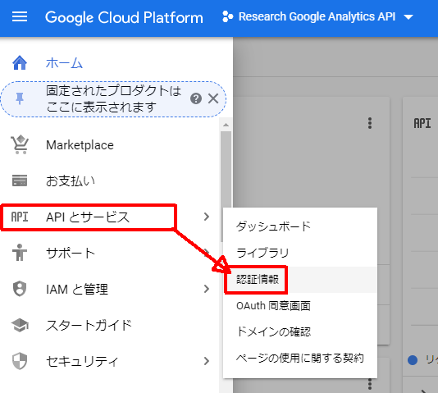Open the three-dot menu on the dashboard card
This screenshot has width=438, height=393.
pyautogui.click(x=370, y=123)
